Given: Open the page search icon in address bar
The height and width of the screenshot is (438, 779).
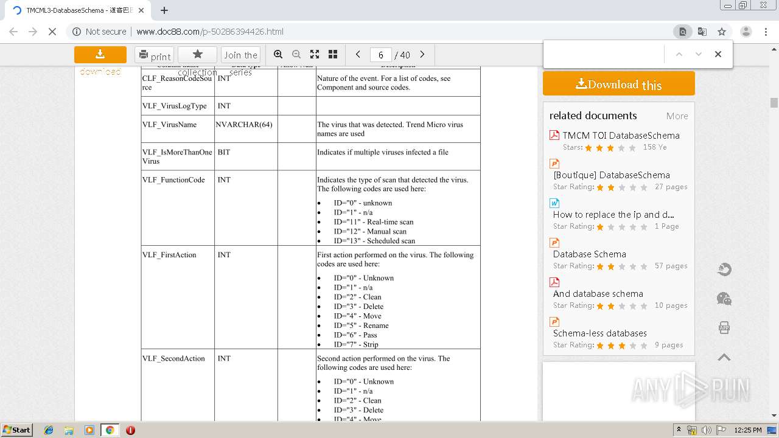Looking at the screenshot, I should point(682,32).
